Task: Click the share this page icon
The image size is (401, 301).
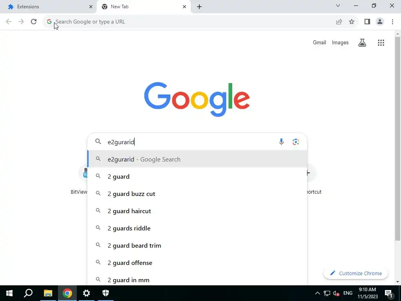Action: 339,22
